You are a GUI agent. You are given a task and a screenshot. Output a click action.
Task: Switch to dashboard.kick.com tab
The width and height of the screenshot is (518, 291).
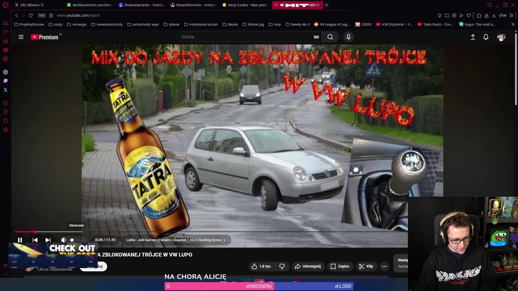pos(90,5)
